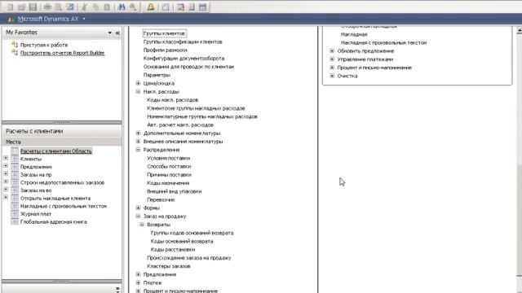This screenshot has width=522, height=293.
Task: Expand the Клиенты node in Места
Action: point(6,158)
